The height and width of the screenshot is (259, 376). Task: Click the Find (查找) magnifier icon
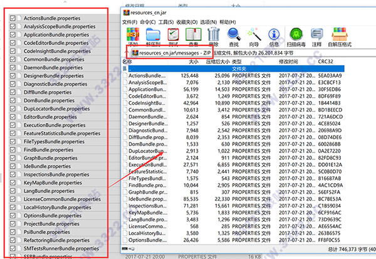click(x=234, y=34)
